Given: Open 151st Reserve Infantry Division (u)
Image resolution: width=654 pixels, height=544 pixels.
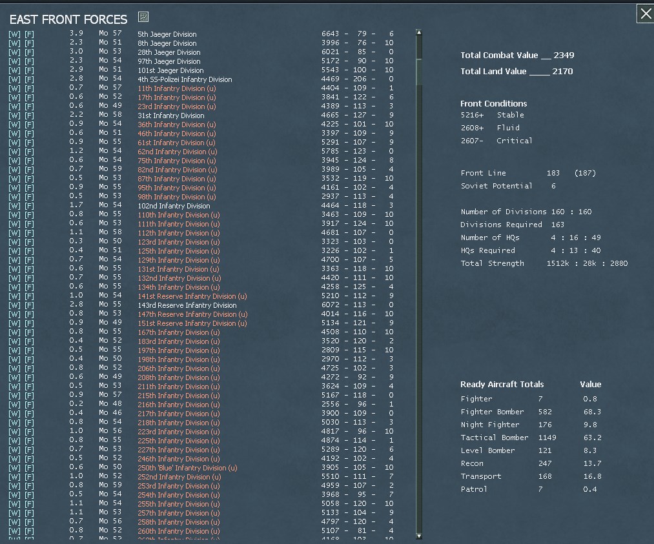Looking at the screenshot, I should tap(192, 323).
